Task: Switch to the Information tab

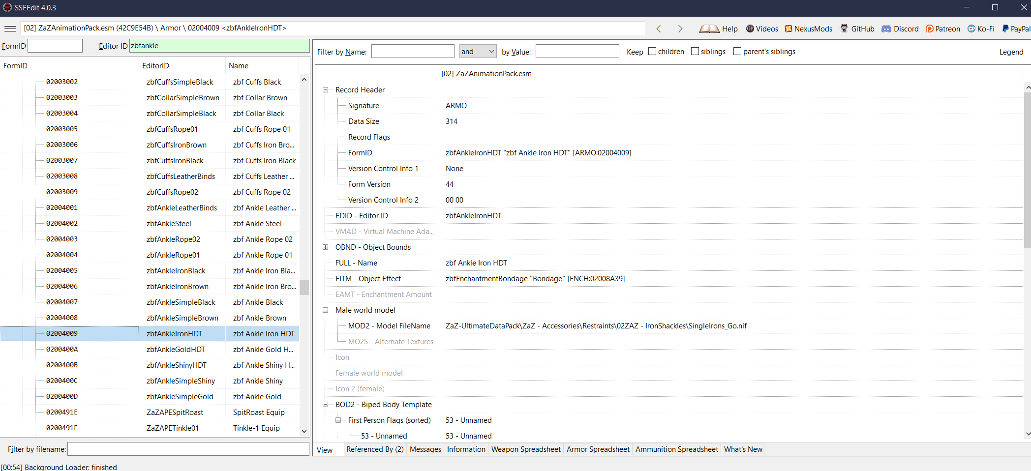Action: pyautogui.click(x=466, y=449)
